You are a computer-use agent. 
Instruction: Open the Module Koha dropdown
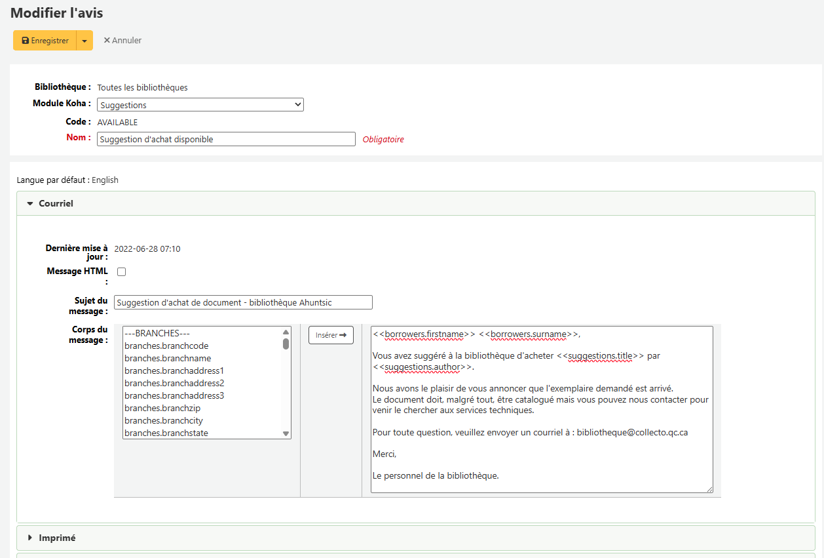tap(200, 105)
